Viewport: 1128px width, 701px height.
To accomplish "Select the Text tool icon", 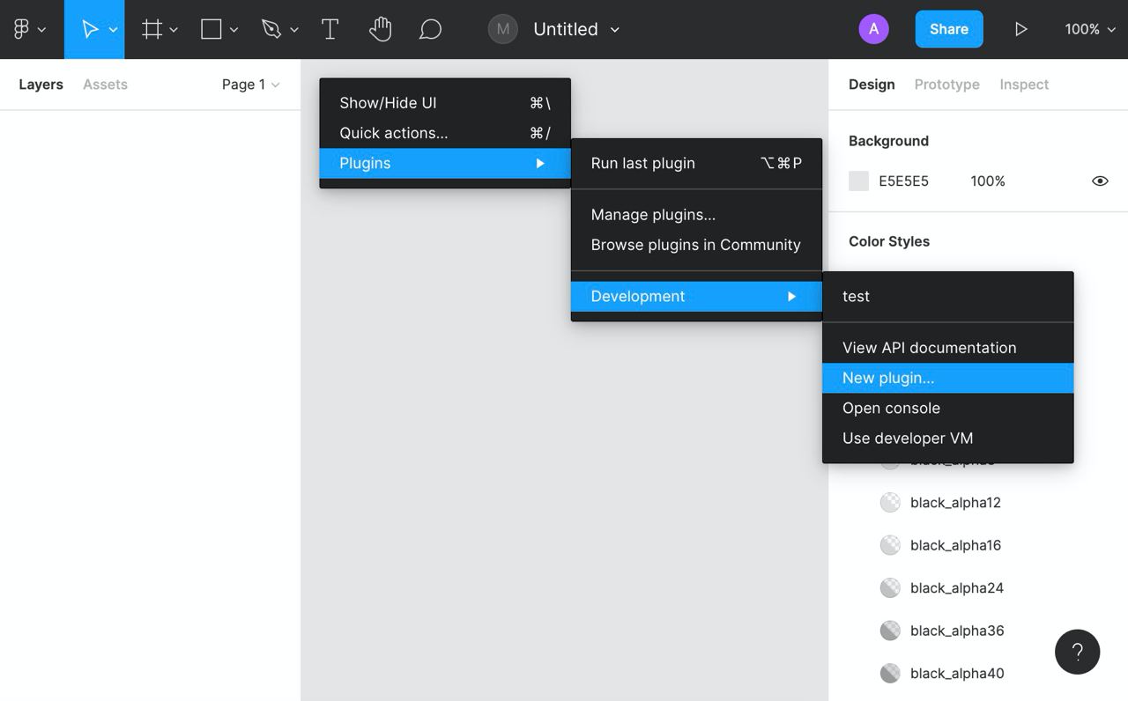I will pos(330,29).
